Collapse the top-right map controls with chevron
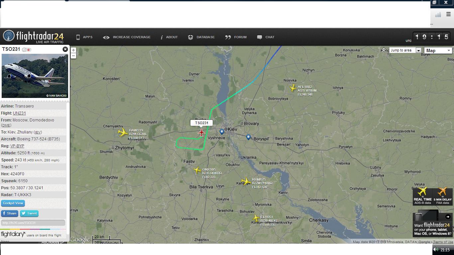Viewport: 454px width, 255px height. pyautogui.click(x=384, y=50)
